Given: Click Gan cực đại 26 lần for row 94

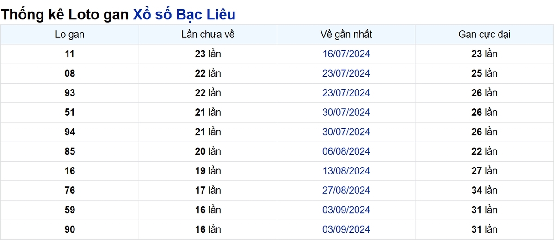Looking at the screenshot, I should tap(484, 132).
